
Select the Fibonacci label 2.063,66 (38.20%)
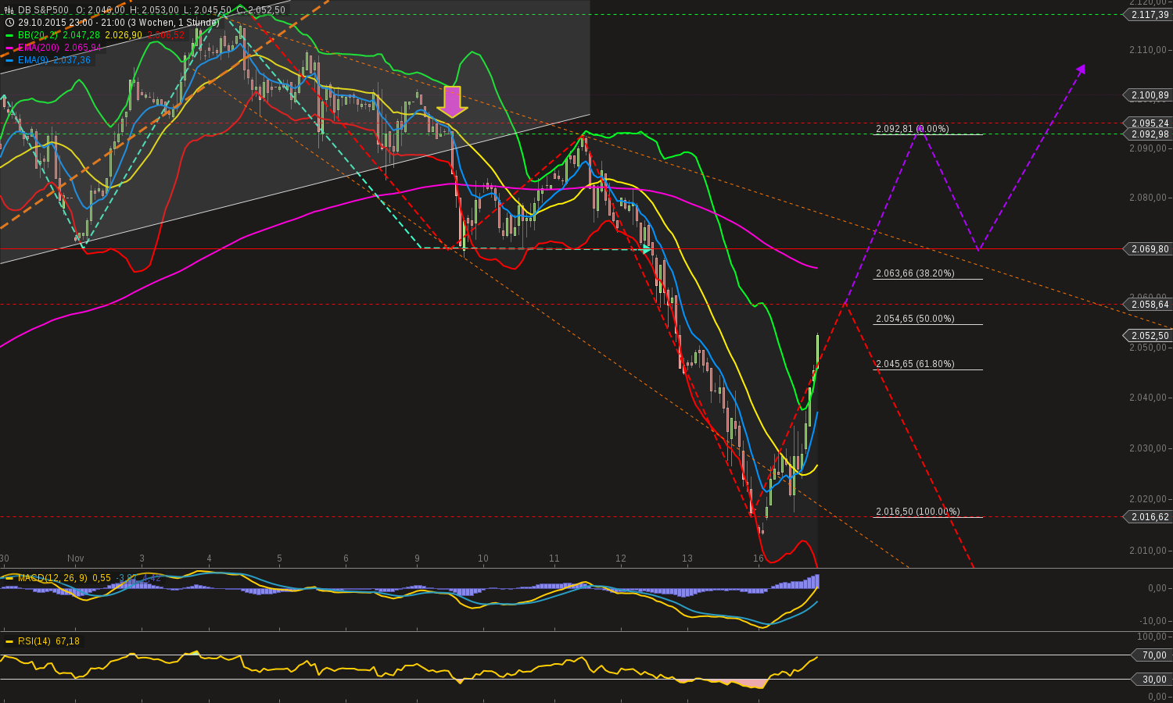(915, 273)
